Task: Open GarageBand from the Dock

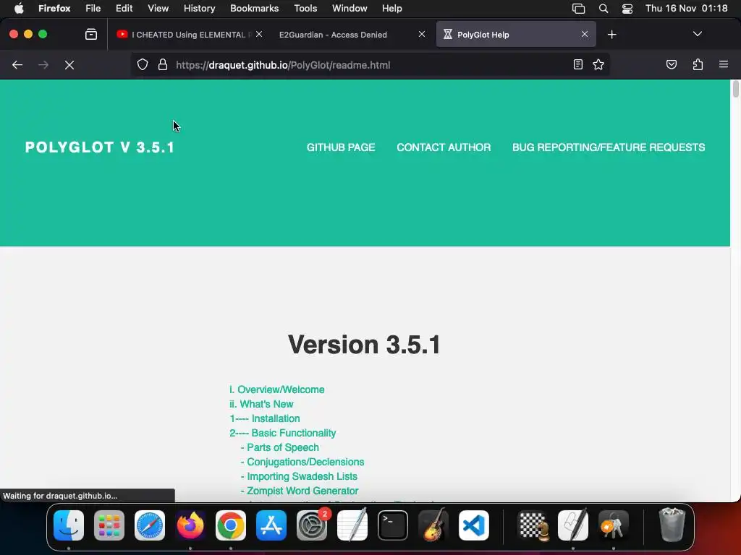Action: (433, 525)
